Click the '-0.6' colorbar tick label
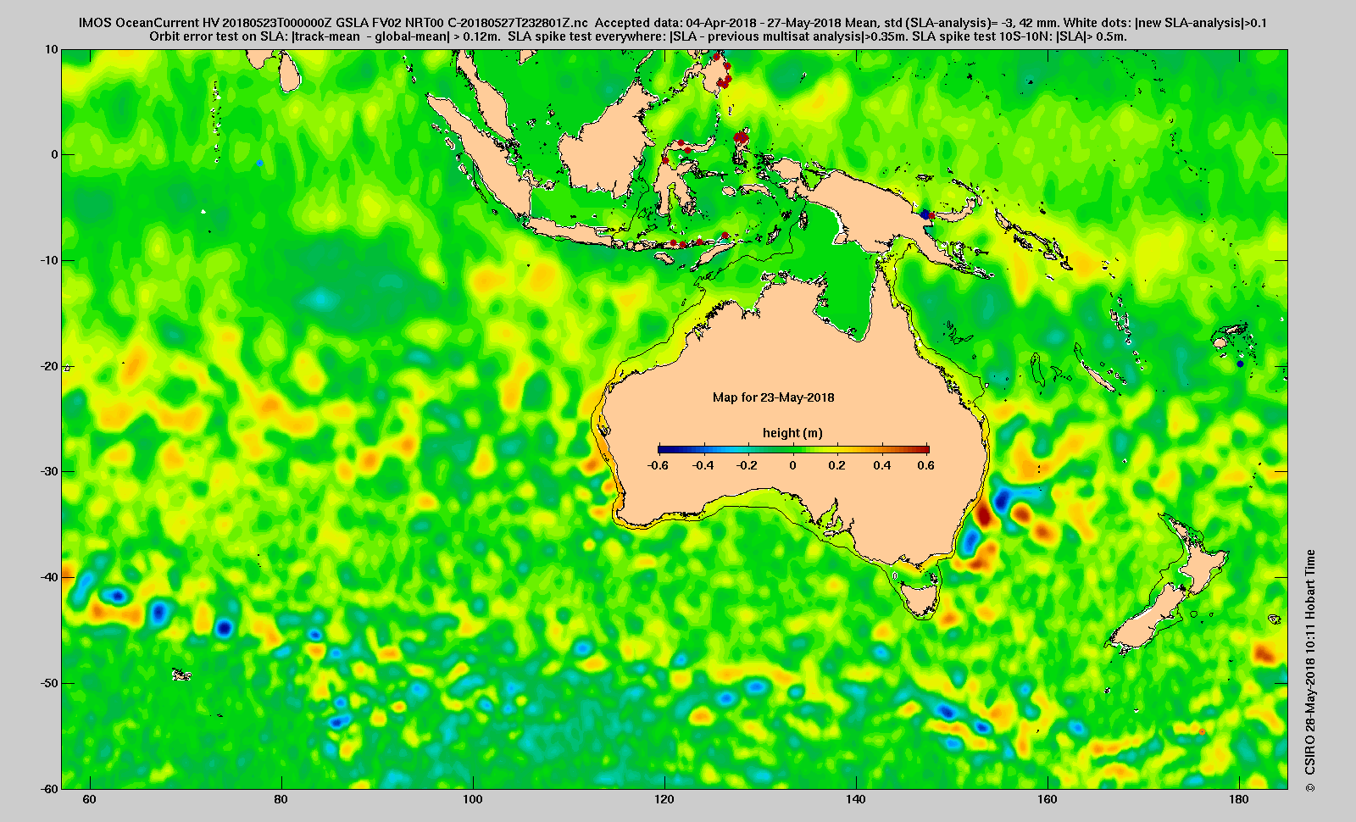1356x822 pixels. pyautogui.click(x=658, y=465)
